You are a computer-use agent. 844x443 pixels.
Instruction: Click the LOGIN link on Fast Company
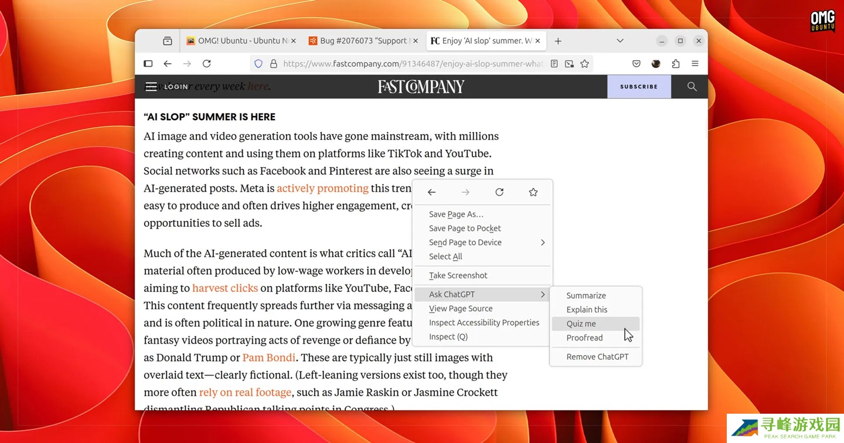coord(176,87)
